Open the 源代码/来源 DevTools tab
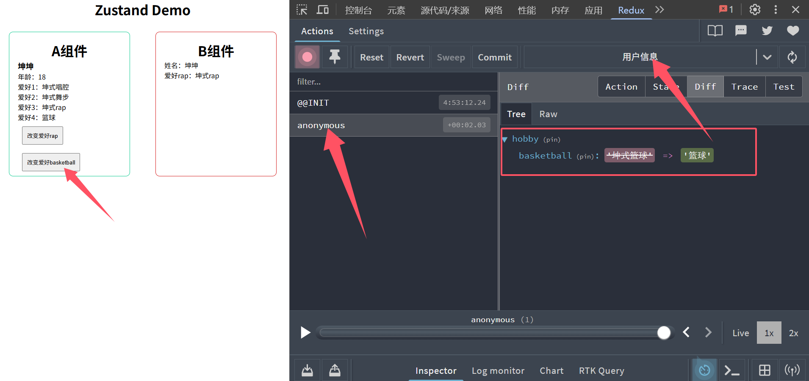Screen dimensions: 809x381 point(445,10)
